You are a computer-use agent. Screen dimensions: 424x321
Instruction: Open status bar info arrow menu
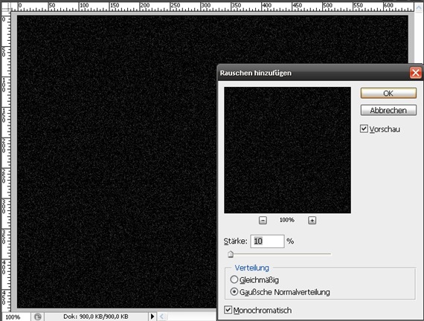[x=152, y=317]
